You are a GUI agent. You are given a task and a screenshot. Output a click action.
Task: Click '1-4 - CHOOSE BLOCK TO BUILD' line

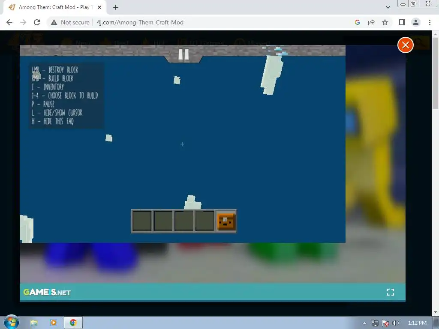65,96
